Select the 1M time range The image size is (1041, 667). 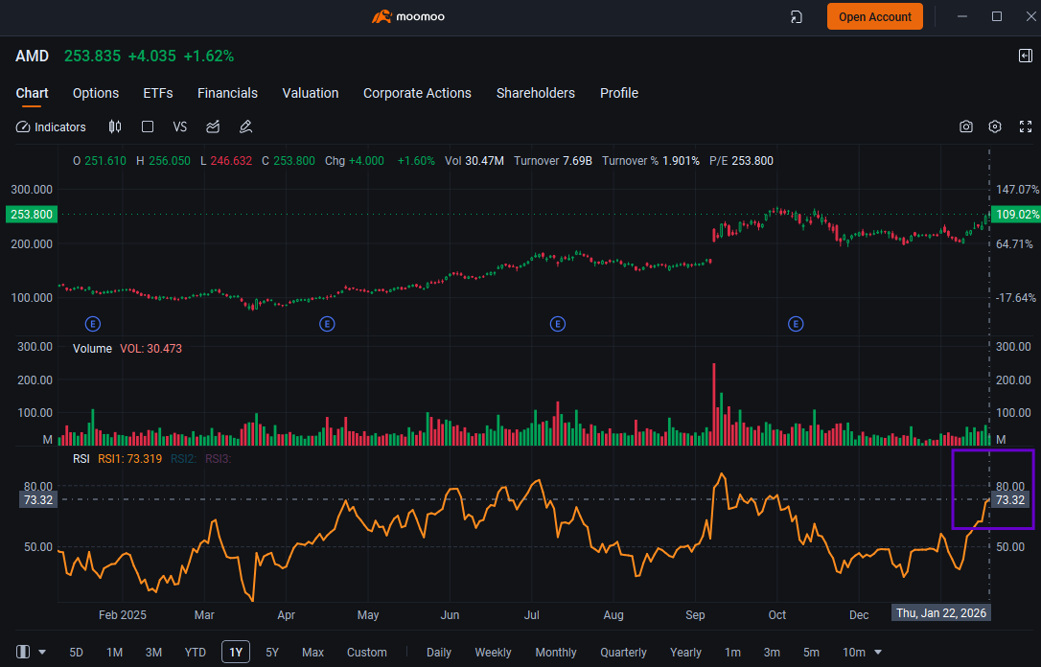(x=115, y=653)
